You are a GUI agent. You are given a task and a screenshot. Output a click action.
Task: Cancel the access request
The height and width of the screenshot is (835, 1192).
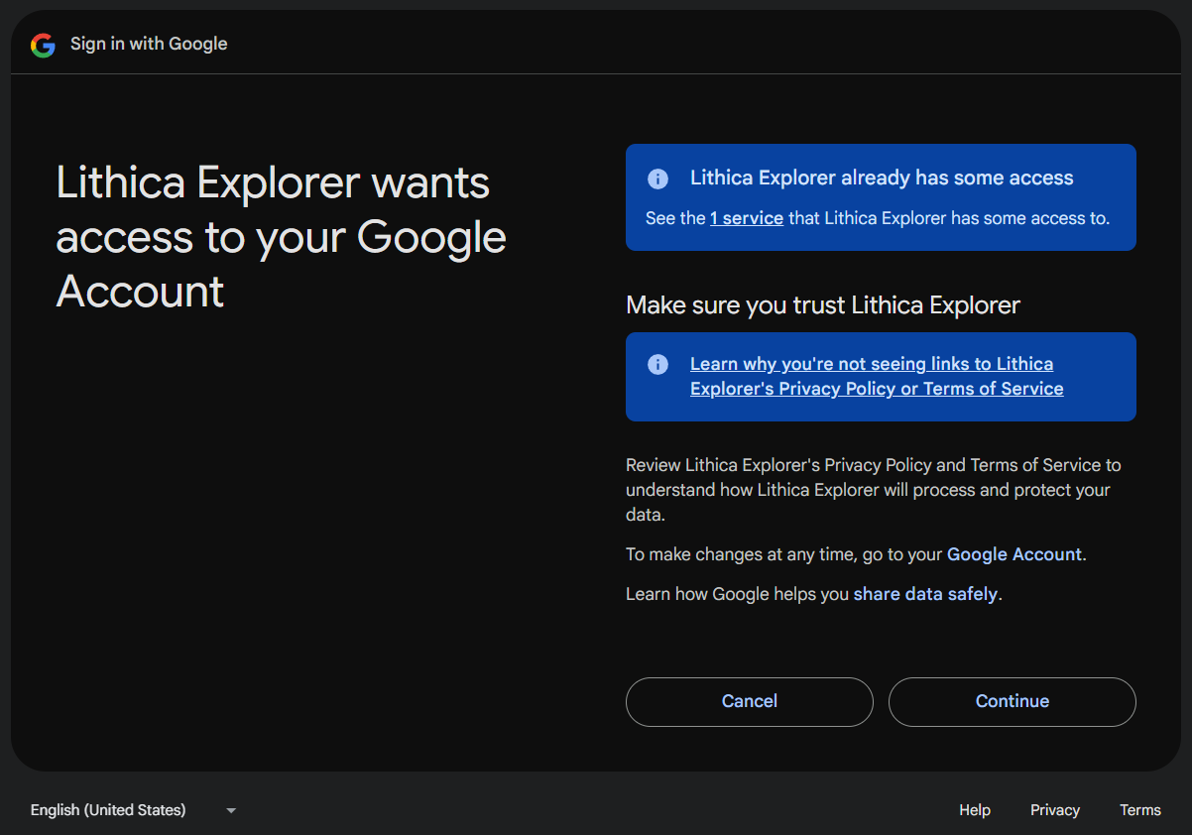tap(750, 701)
